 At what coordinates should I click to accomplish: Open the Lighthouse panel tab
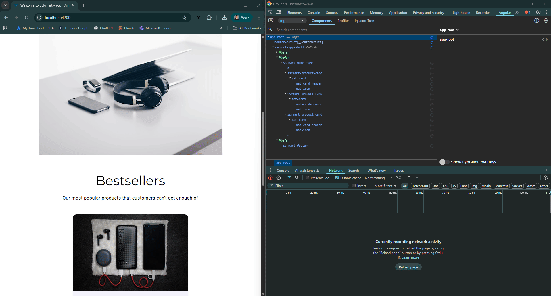coord(461,13)
